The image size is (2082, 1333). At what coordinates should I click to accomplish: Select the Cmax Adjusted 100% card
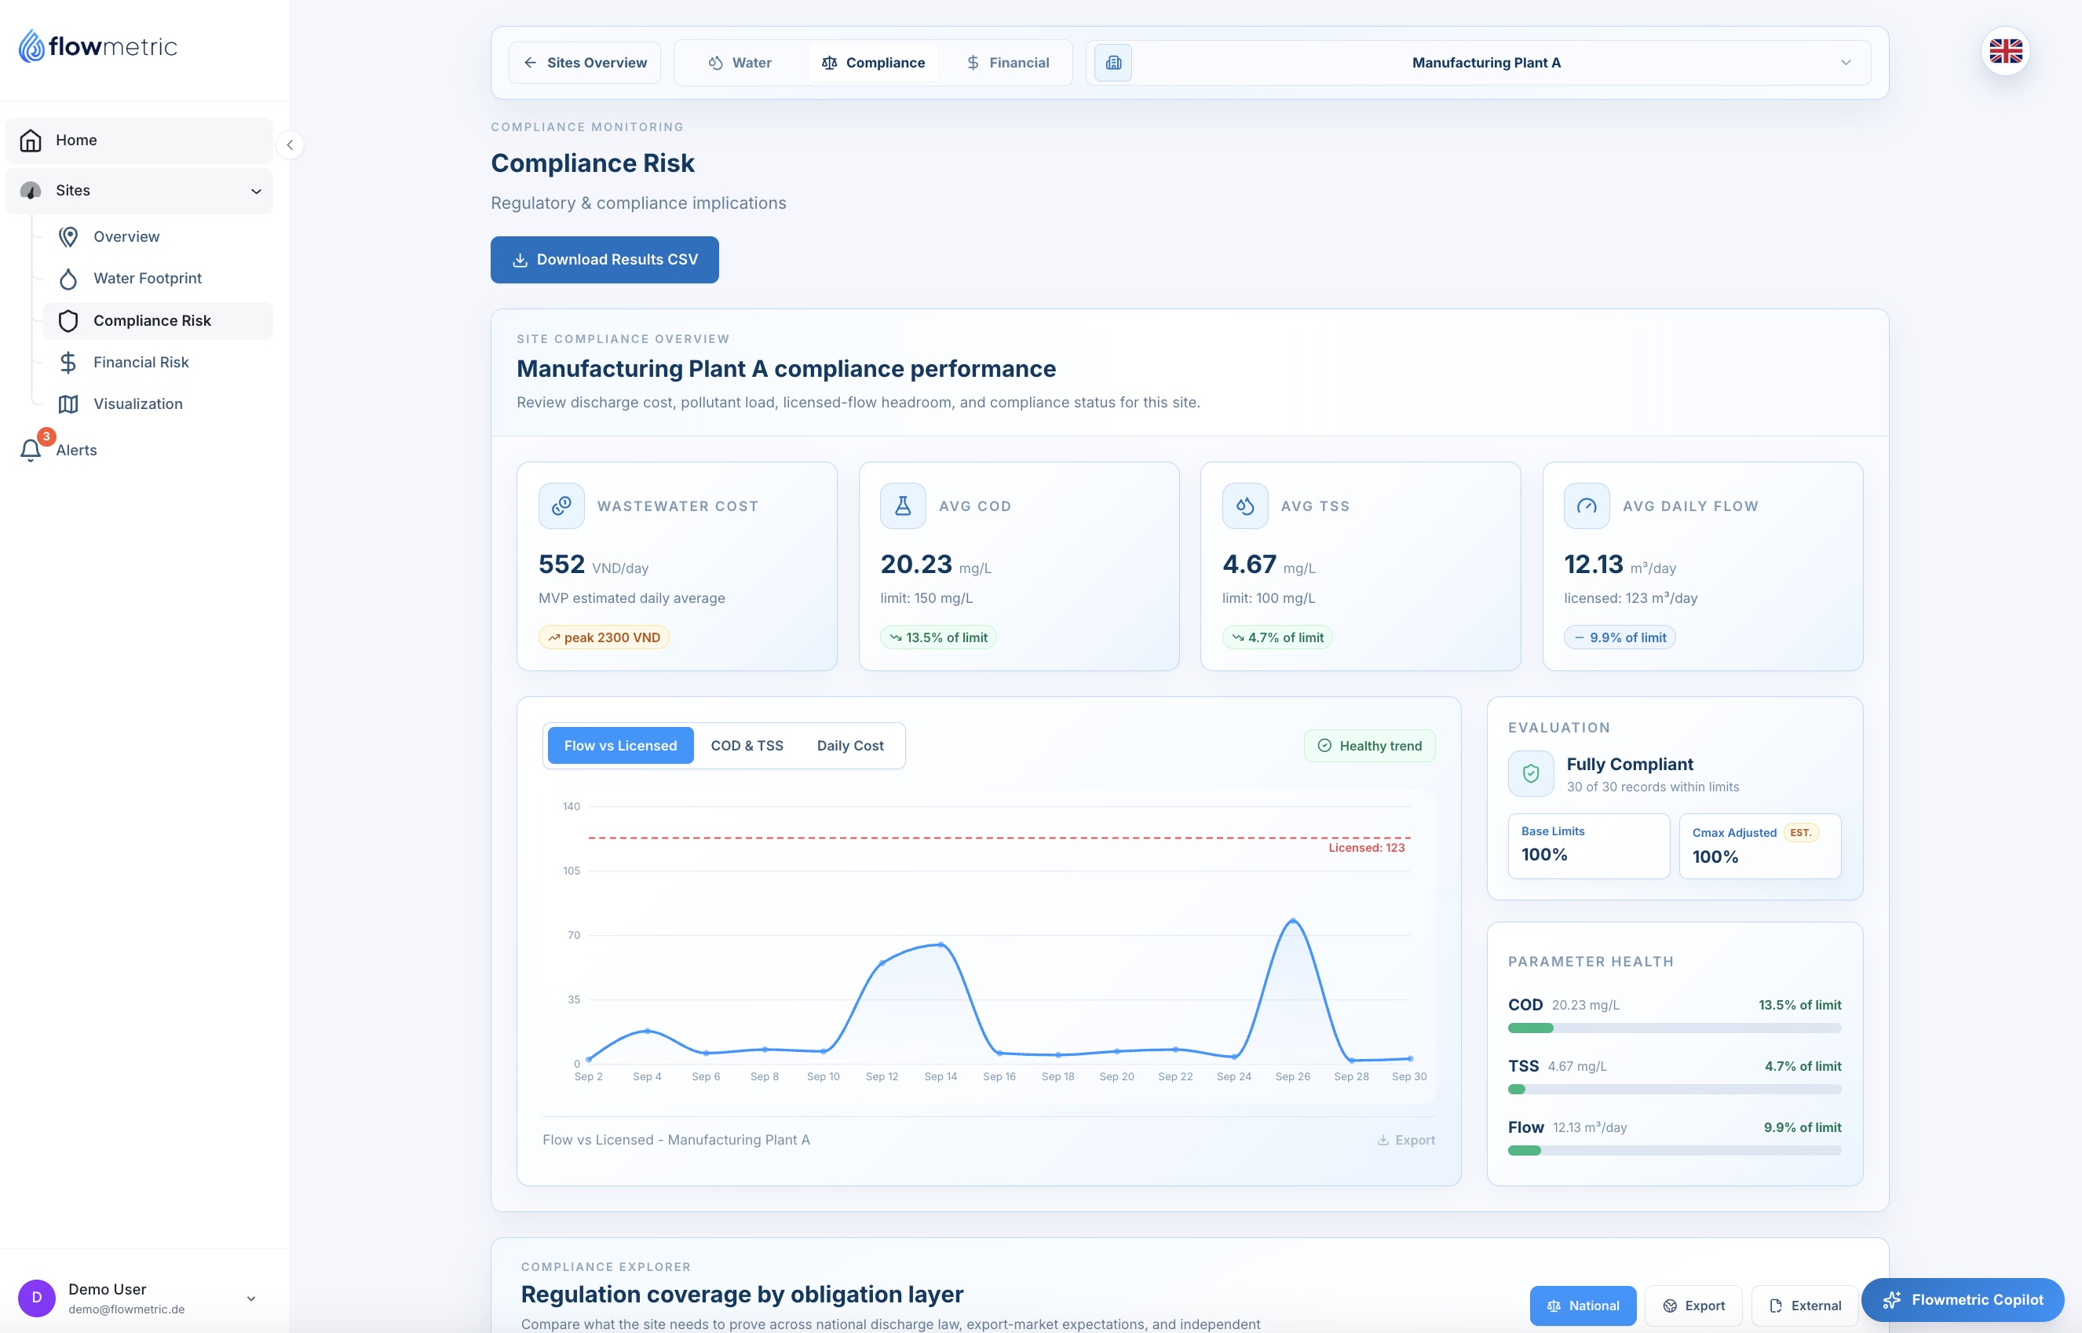click(x=1759, y=845)
